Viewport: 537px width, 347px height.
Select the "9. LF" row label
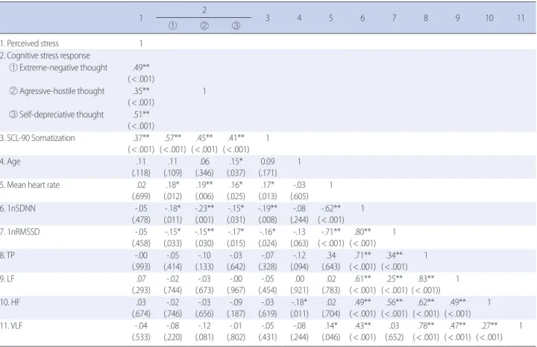[7, 279]
